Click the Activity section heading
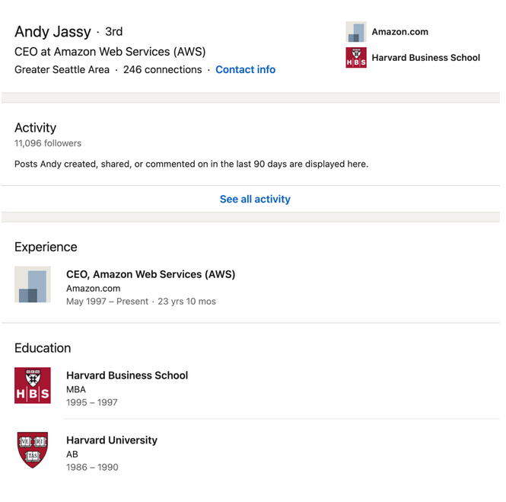The width and height of the screenshot is (506, 502). 36,128
